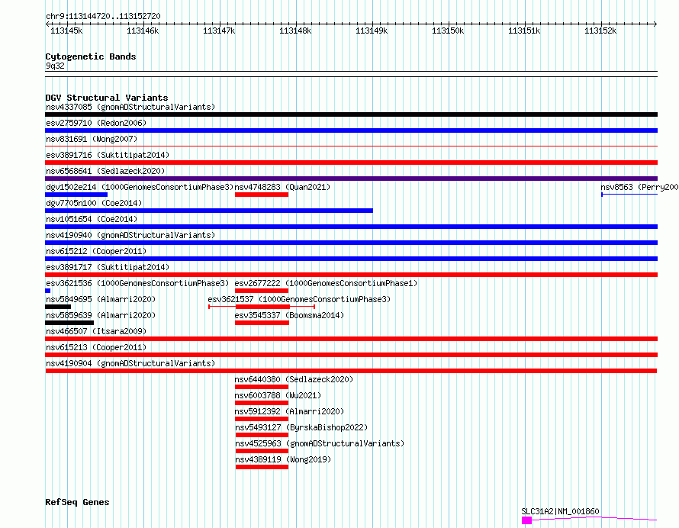
Task: Click the blue bar under esv2759710
Action: click(x=351, y=130)
